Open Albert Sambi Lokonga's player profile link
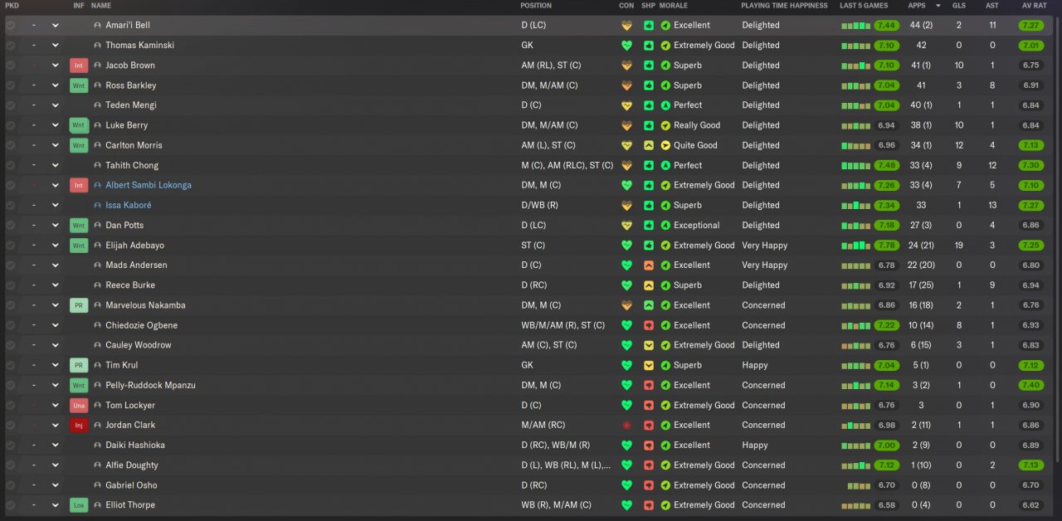Image resolution: width=1062 pixels, height=521 pixels. pyautogui.click(x=149, y=185)
